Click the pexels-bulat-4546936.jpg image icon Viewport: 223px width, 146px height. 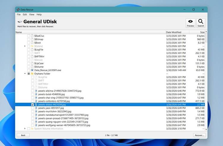coord(36,94)
